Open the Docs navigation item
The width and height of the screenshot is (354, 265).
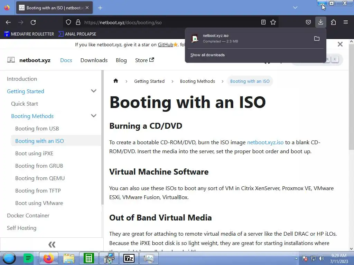point(66,60)
